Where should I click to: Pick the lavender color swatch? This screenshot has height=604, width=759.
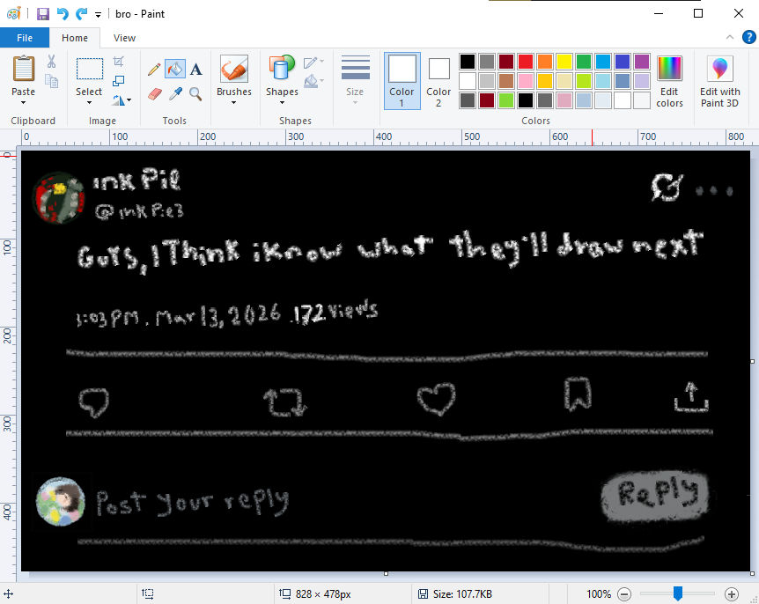tap(642, 81)
